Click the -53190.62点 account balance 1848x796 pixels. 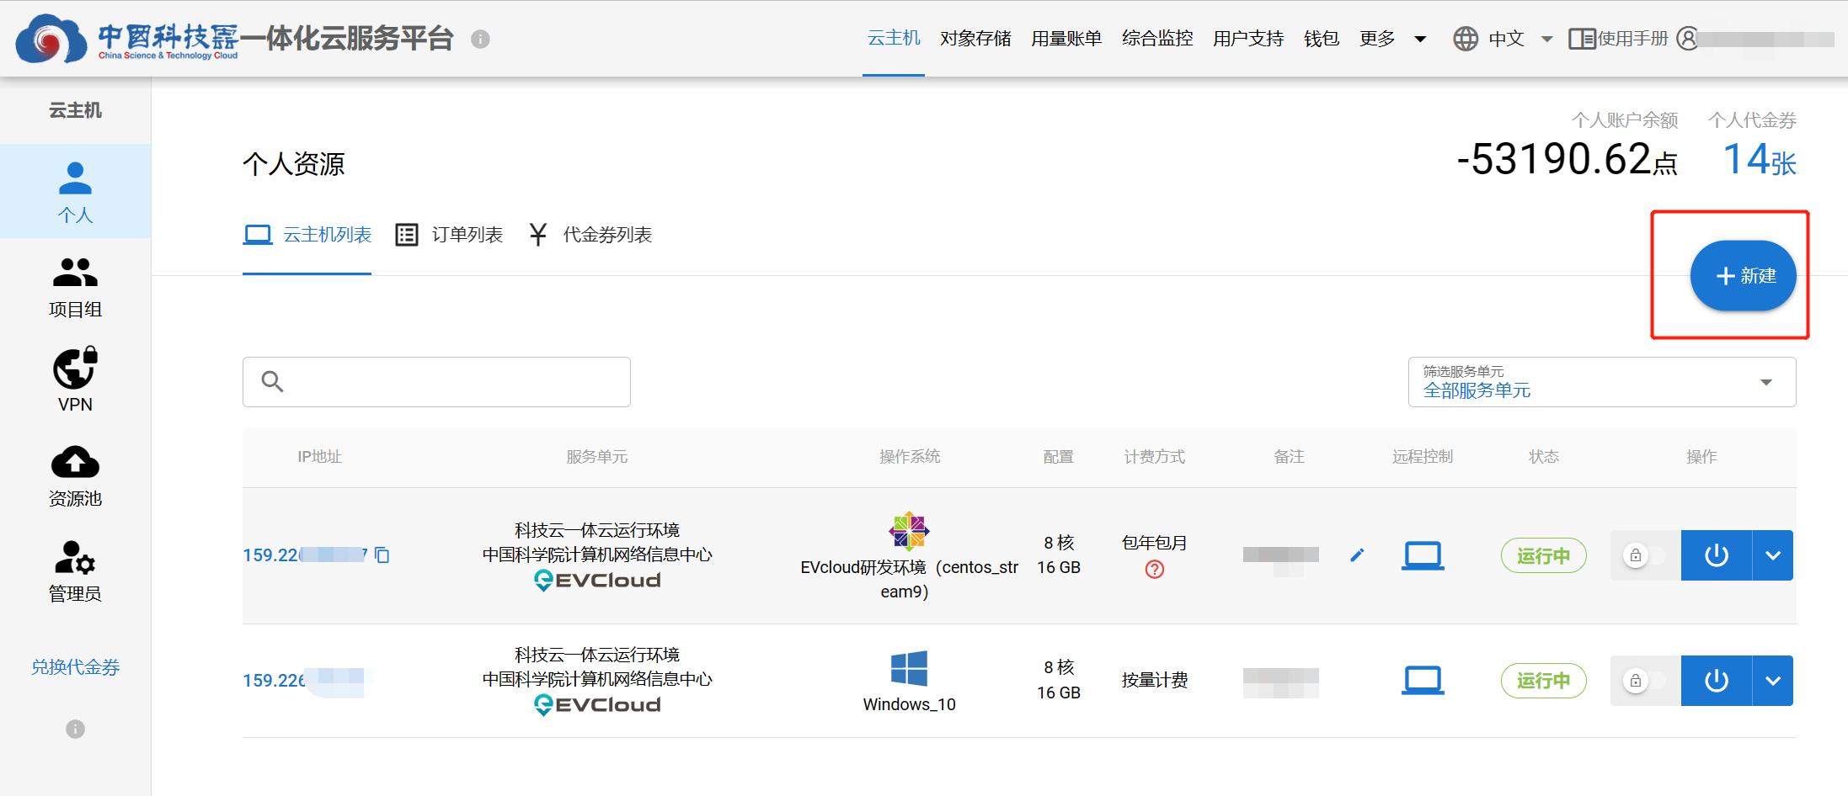1568,160
